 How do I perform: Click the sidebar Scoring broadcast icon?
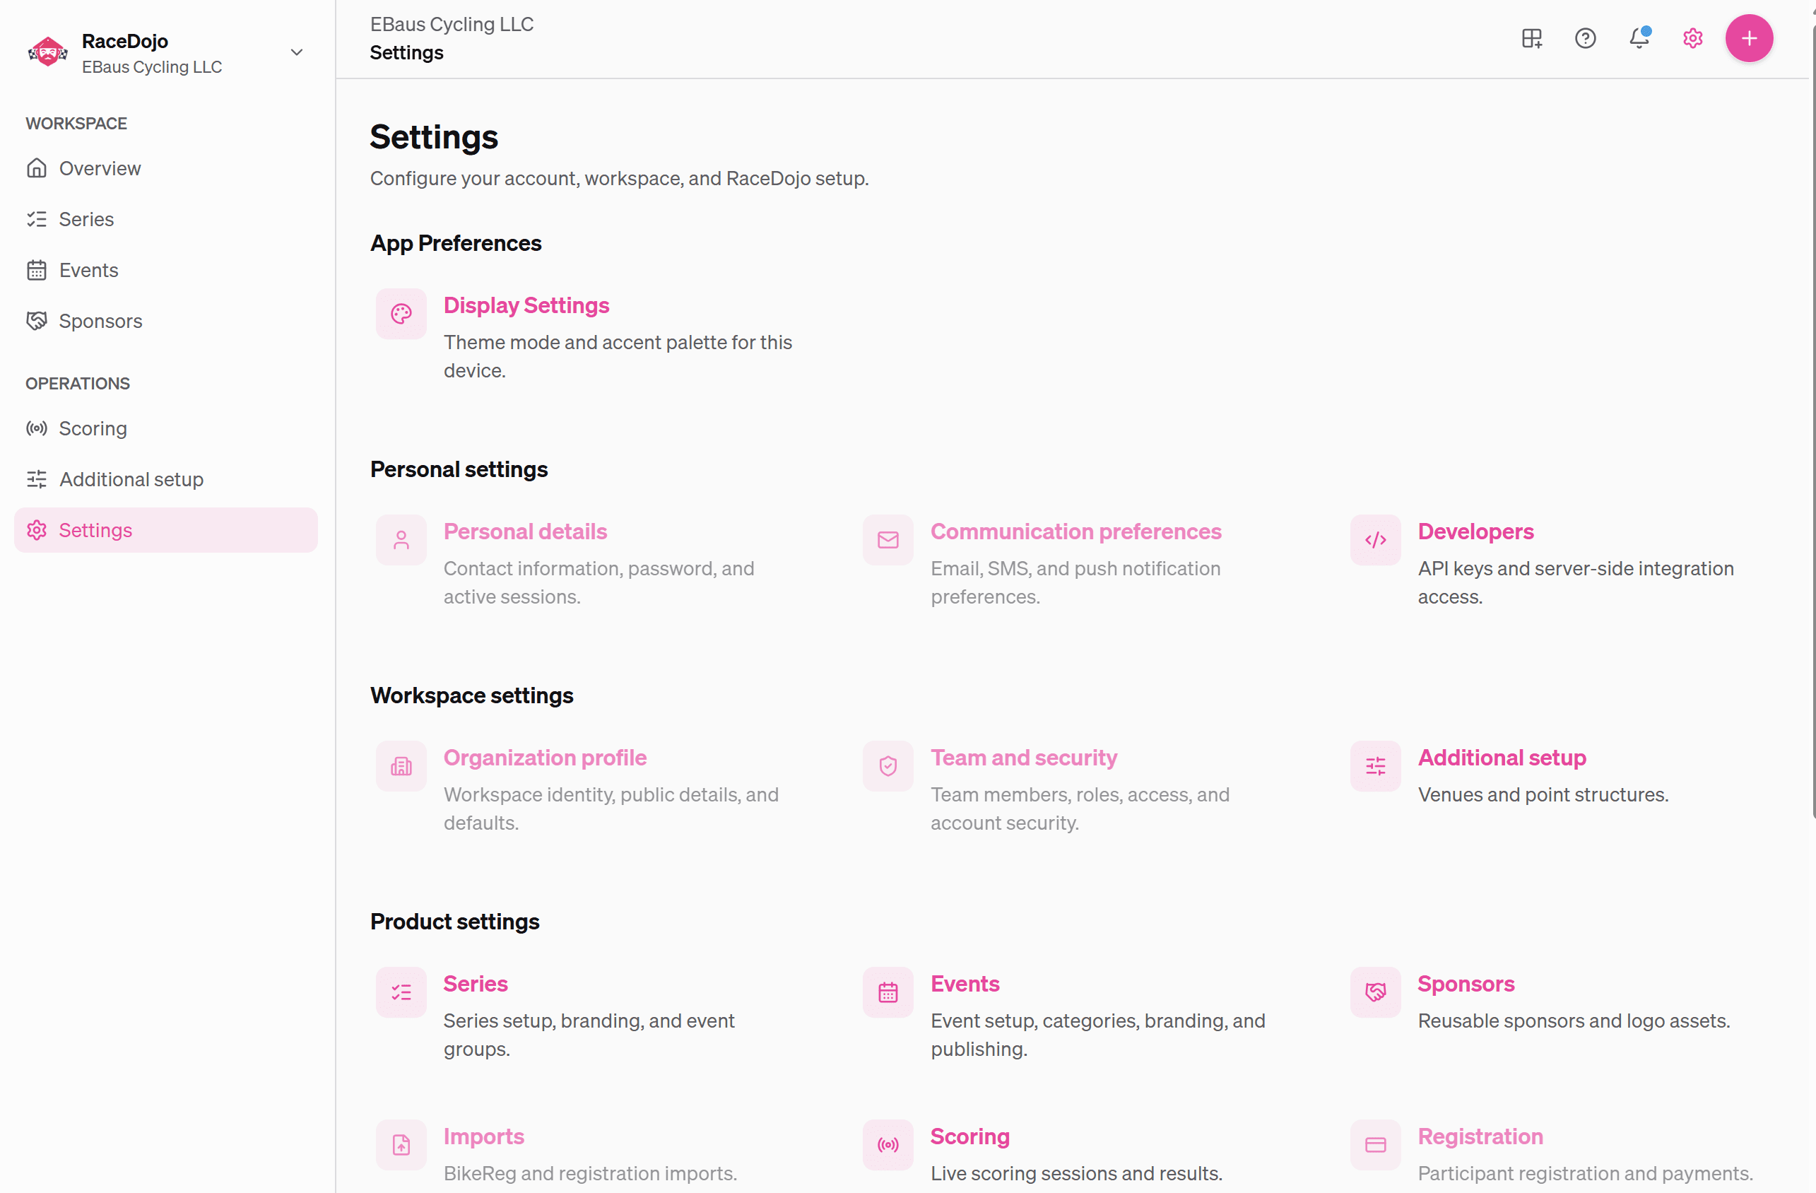[x=37, y=428]
